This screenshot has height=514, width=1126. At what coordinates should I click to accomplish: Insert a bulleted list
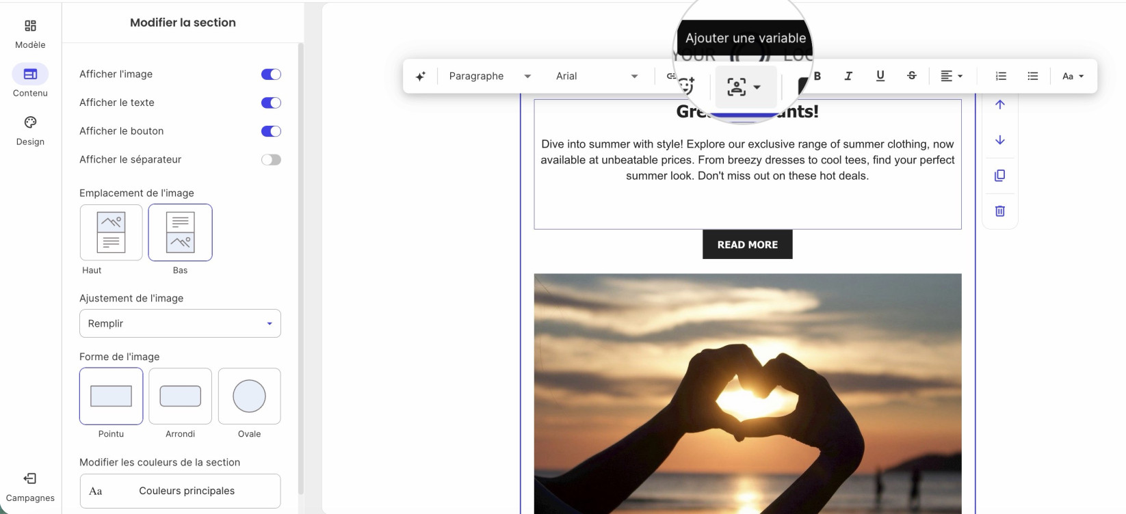click(1033, 76)
